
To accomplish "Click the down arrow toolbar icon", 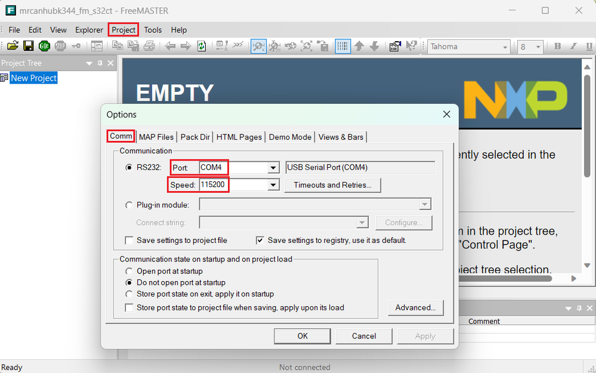I will pos(375,46).
